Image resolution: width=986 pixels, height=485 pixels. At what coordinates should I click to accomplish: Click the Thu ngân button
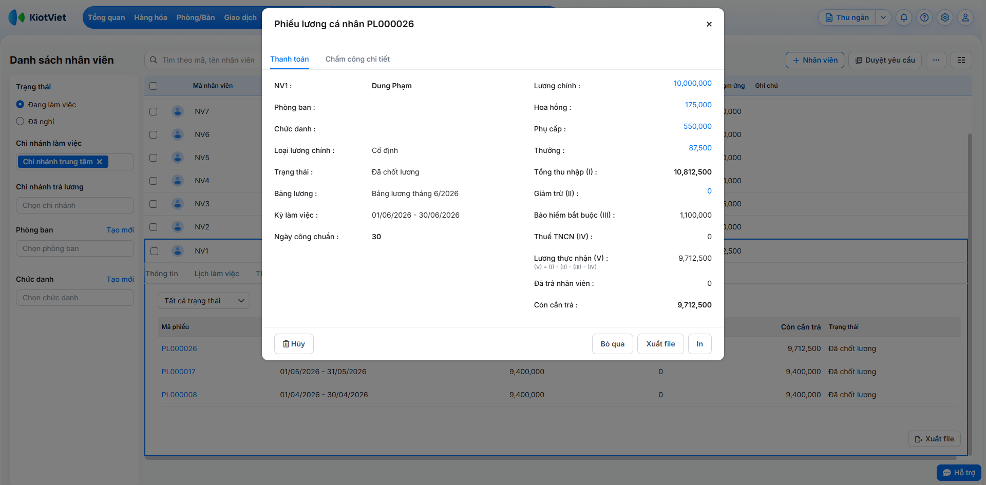click(x=847, y=17)
